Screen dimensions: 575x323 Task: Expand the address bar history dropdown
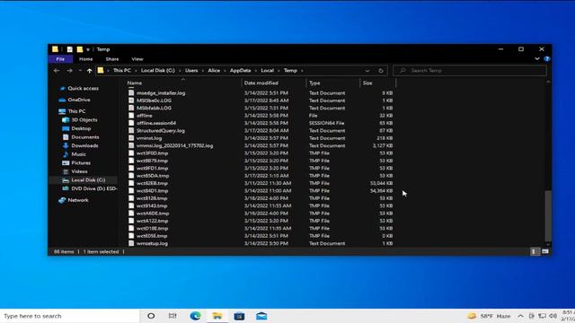pos(367,71)
